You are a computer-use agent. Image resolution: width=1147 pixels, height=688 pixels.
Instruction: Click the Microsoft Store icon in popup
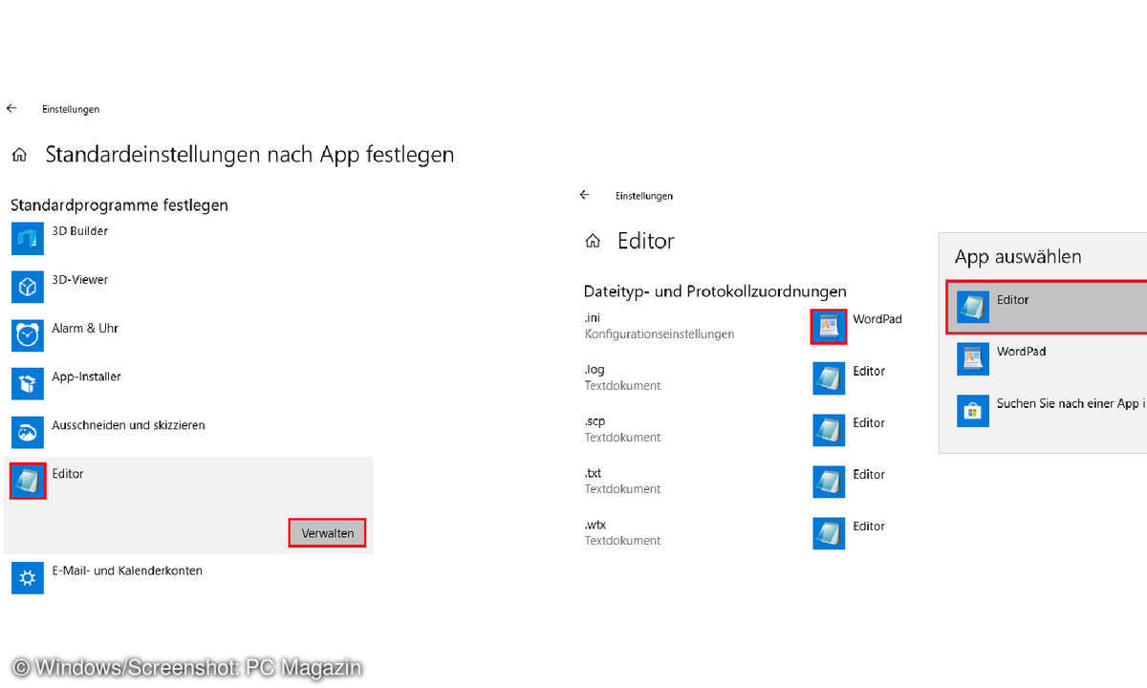point(973,410)
